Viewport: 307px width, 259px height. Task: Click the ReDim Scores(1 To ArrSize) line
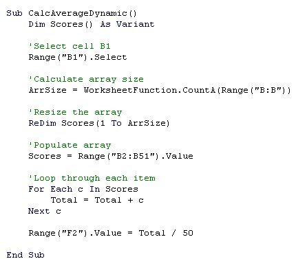[x=99, y=123]
